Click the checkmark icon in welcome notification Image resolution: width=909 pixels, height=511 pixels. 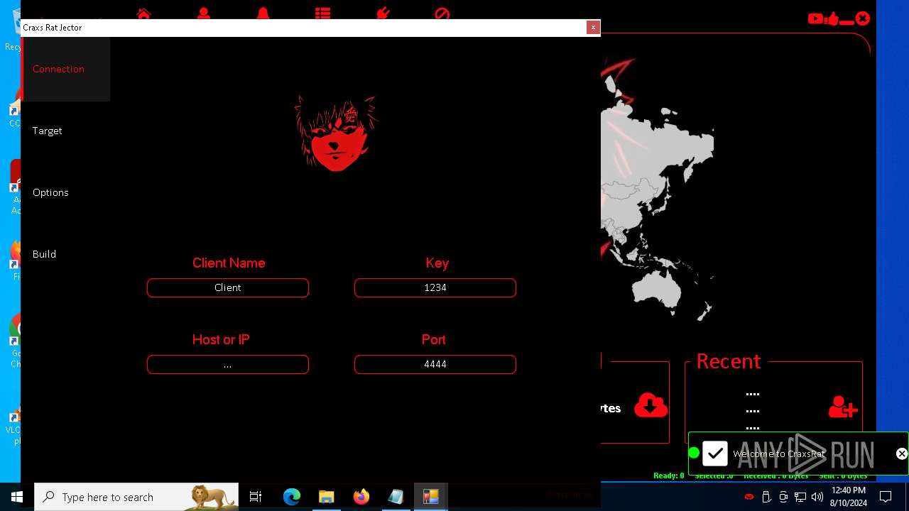click(x=715, y=454)
